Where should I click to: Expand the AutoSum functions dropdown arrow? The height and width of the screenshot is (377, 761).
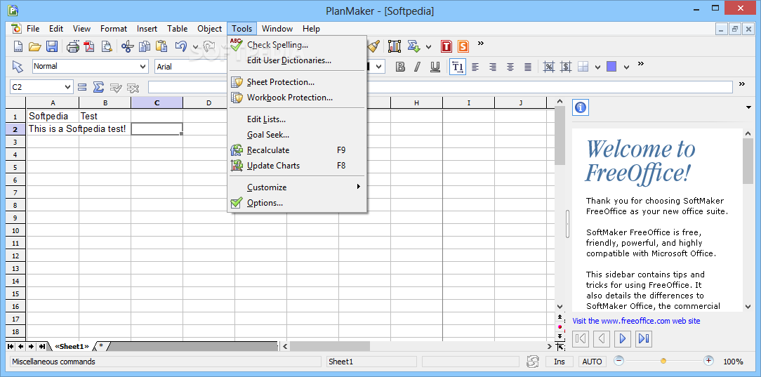(428, 47)
